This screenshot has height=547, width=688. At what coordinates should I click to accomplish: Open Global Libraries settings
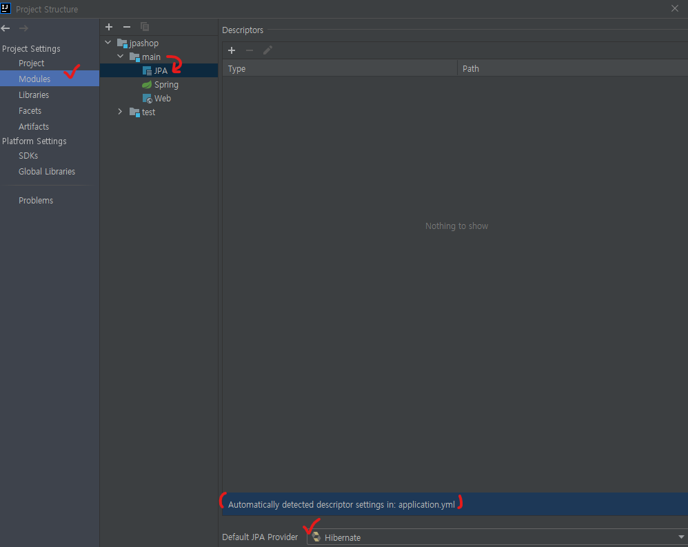tap(47, 172)
